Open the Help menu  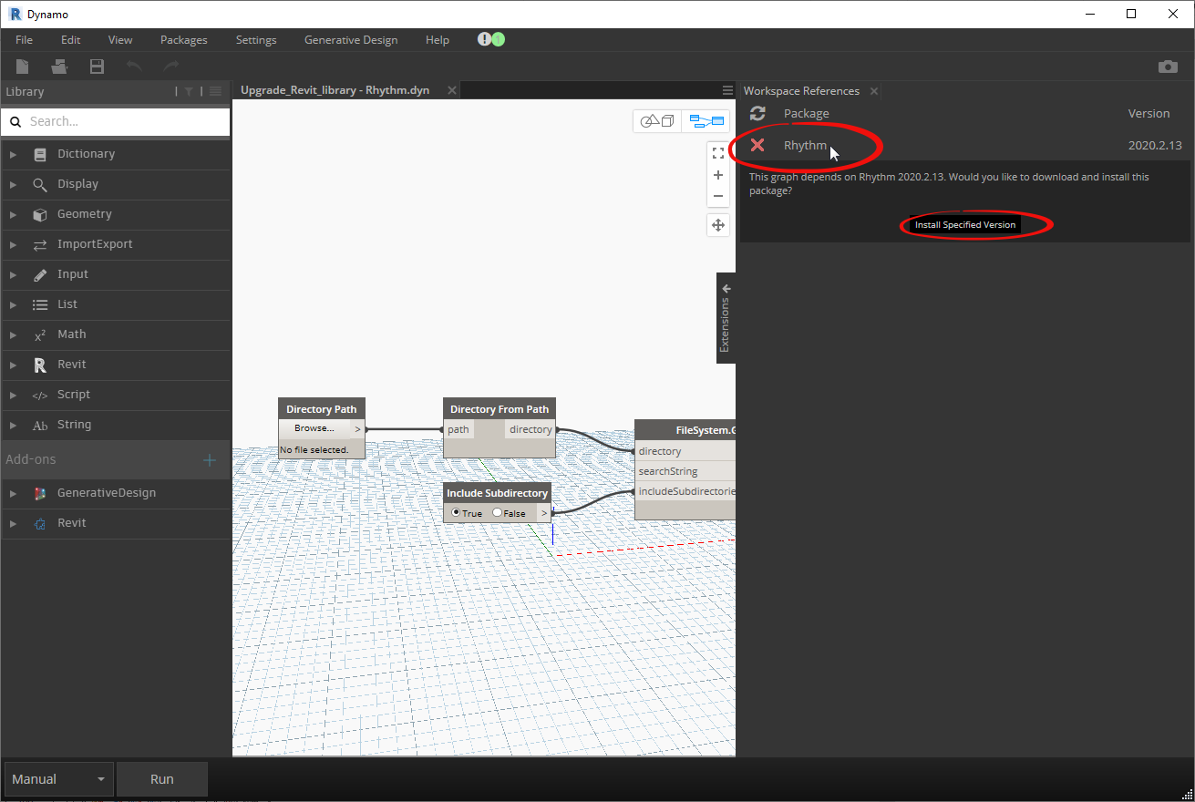pyautogui.click(x=438, y=40)
